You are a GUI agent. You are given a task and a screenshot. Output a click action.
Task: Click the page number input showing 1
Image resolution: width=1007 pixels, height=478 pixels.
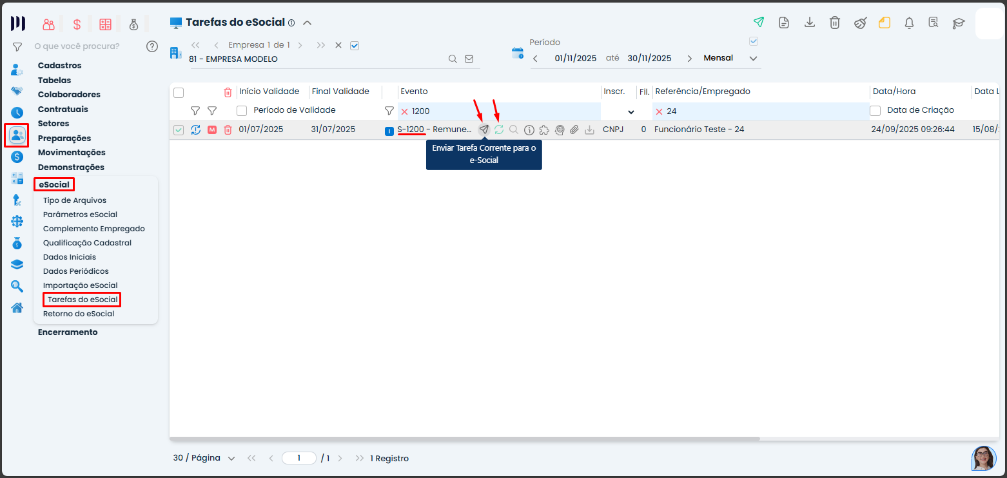coord(299,458)
